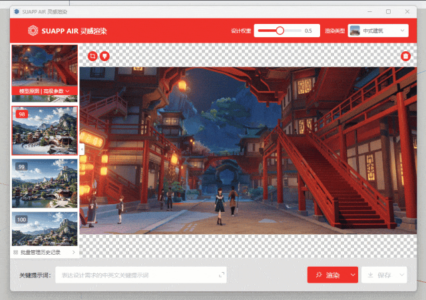
Task: Expand the keyword prompt box with the enlarge icon
Action: pos(222,275)
